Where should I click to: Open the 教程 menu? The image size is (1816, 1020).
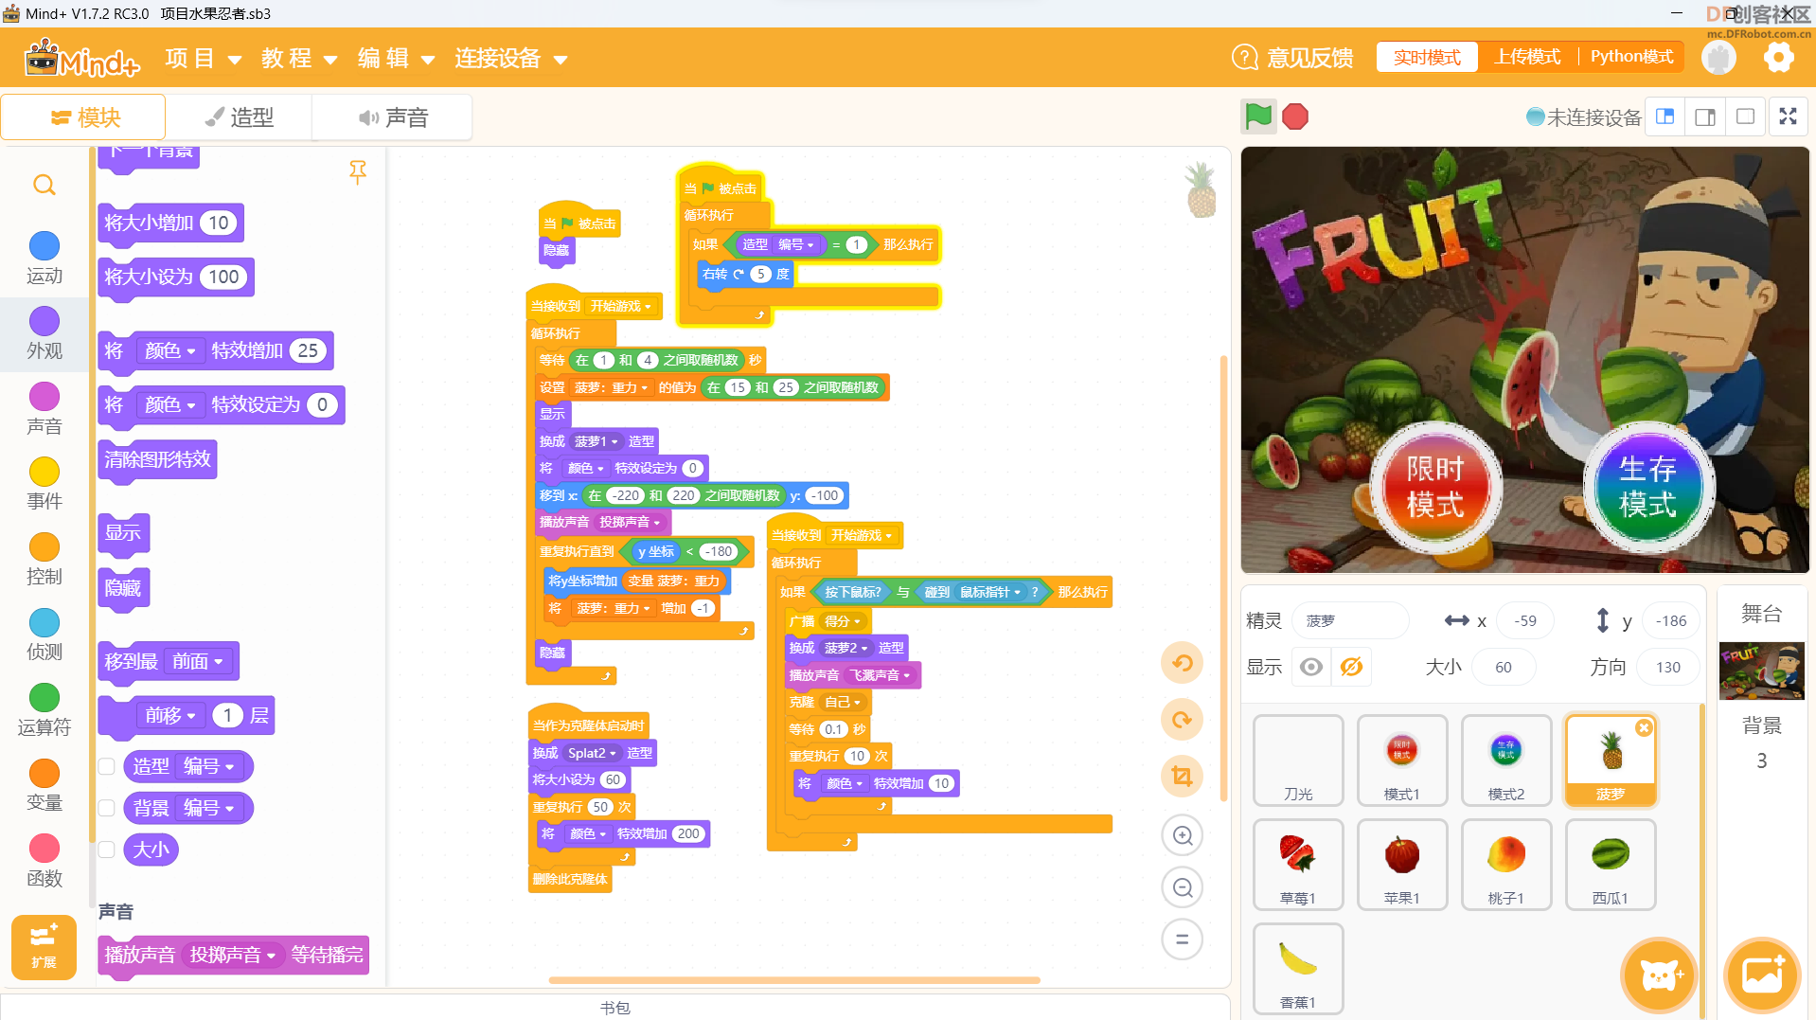(x=299, y=58)
